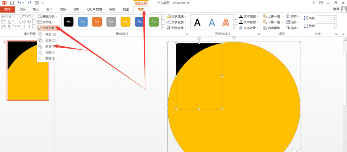Choose the rectangle shape
Screen dimensions: 347x152
pos(24,17)
